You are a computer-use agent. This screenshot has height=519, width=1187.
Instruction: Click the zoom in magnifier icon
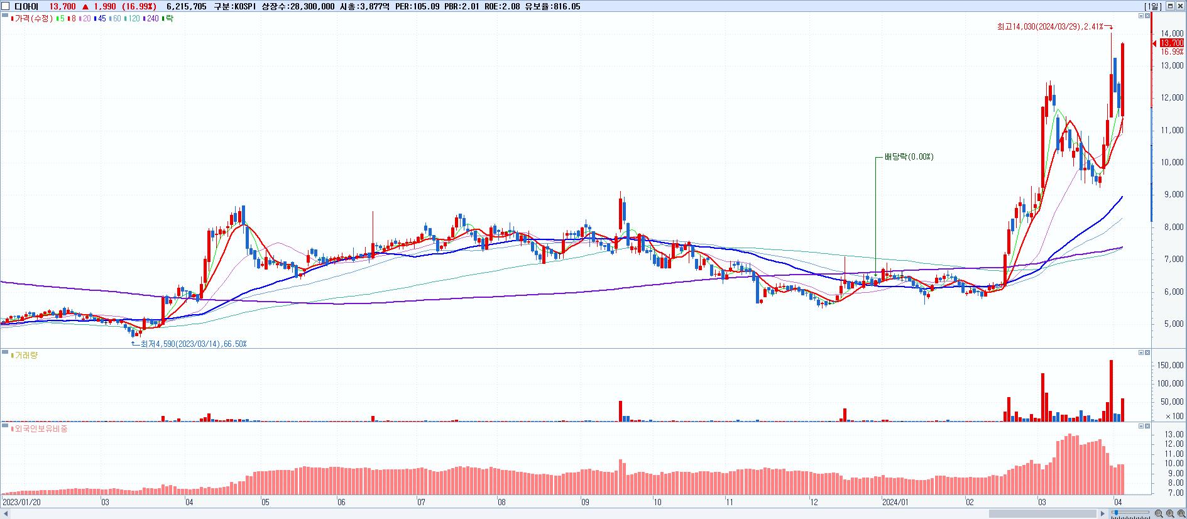point(1170,513)
